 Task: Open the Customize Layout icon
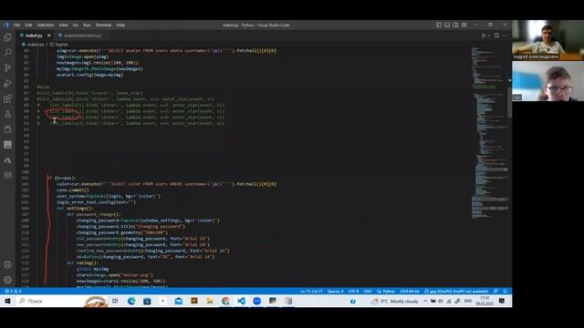pyautogui.click(x=464, y=25)
